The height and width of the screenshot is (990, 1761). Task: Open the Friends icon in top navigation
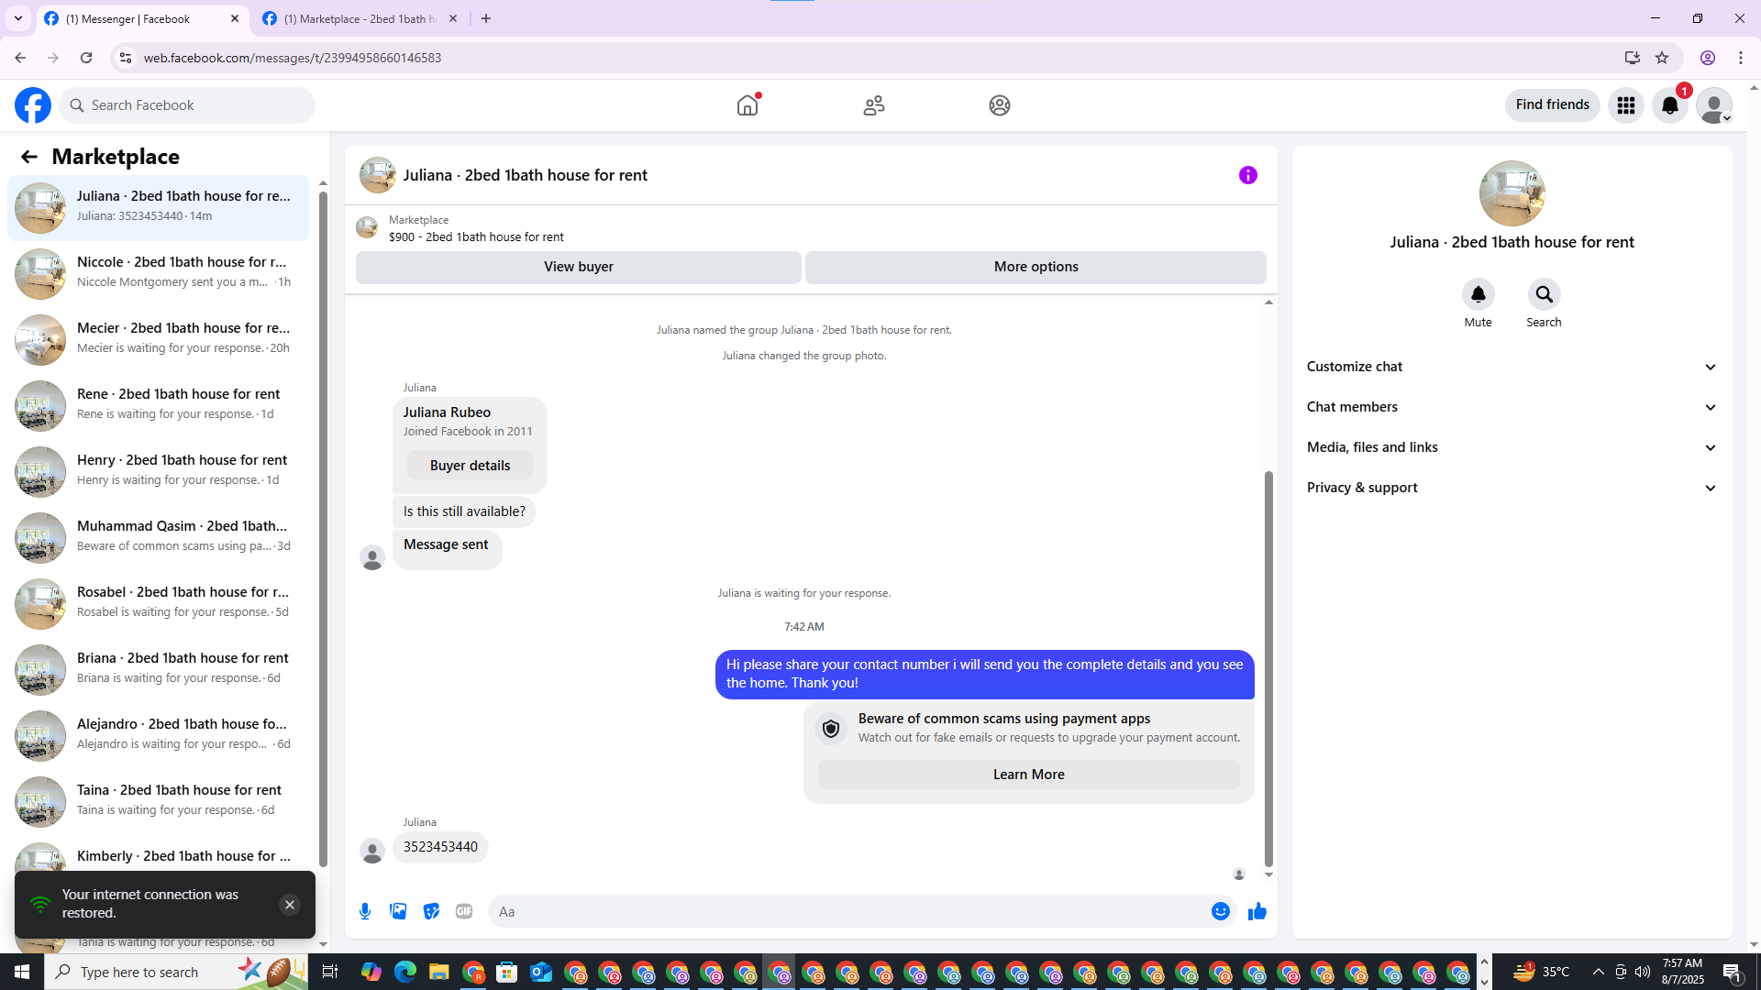[874, 105]
